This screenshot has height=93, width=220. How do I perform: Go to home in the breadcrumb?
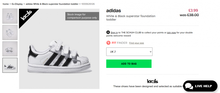pos(6,4)
